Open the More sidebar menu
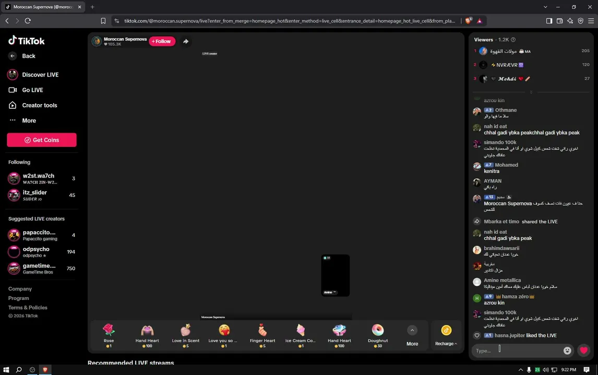 [x=22, y=120]
